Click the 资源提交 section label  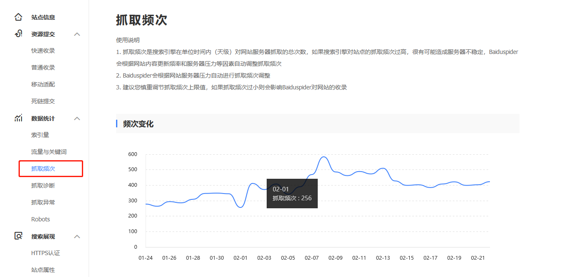point(43,34)
